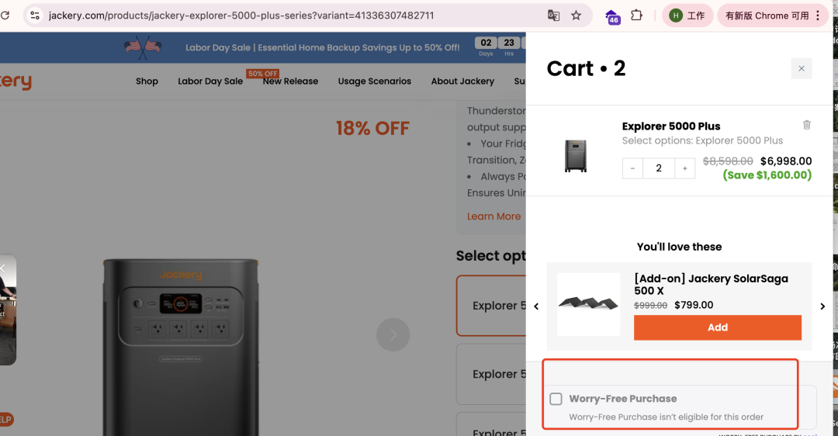Open Usage Scenarios menu
838x436 pixels.
point(375,81)
